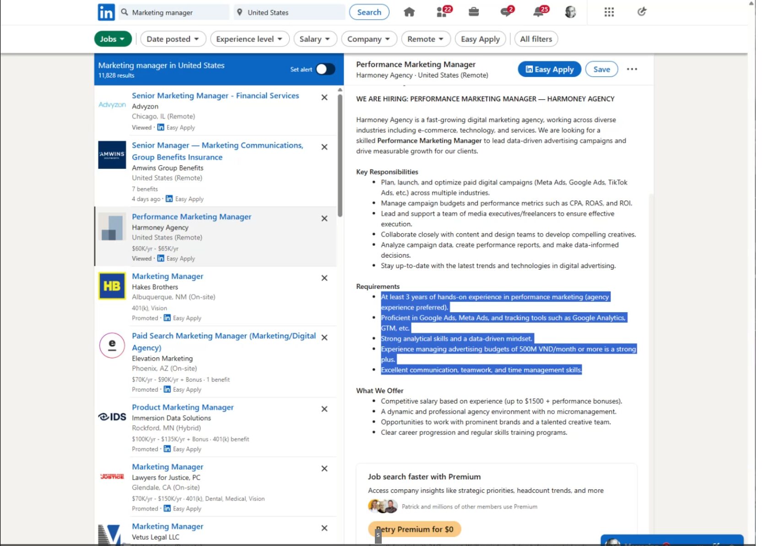The width and height of the screenshot is (779, 546).
Task: Go to Home feed icon
Action: [x=409, y=12]
